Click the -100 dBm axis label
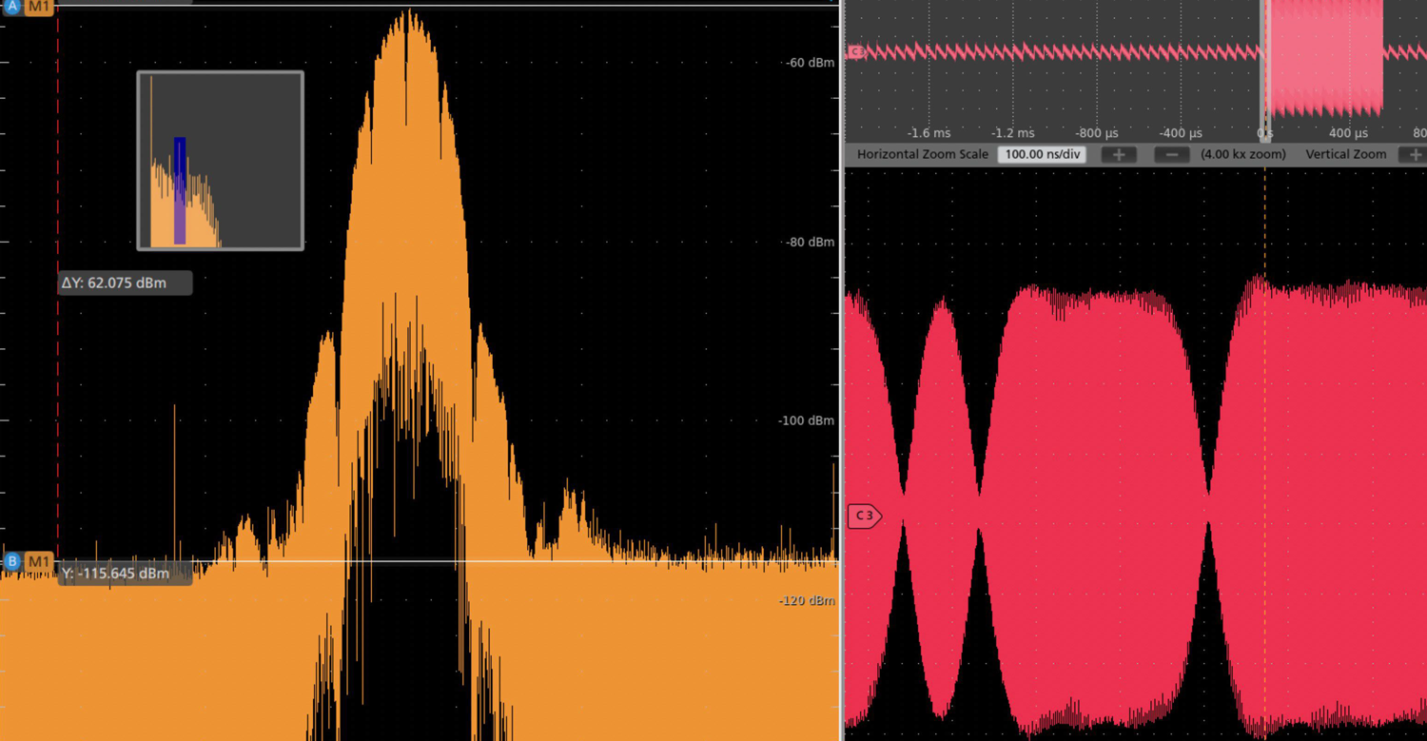The height and width of the screenshot is (741, 1427). pos(807,420)
